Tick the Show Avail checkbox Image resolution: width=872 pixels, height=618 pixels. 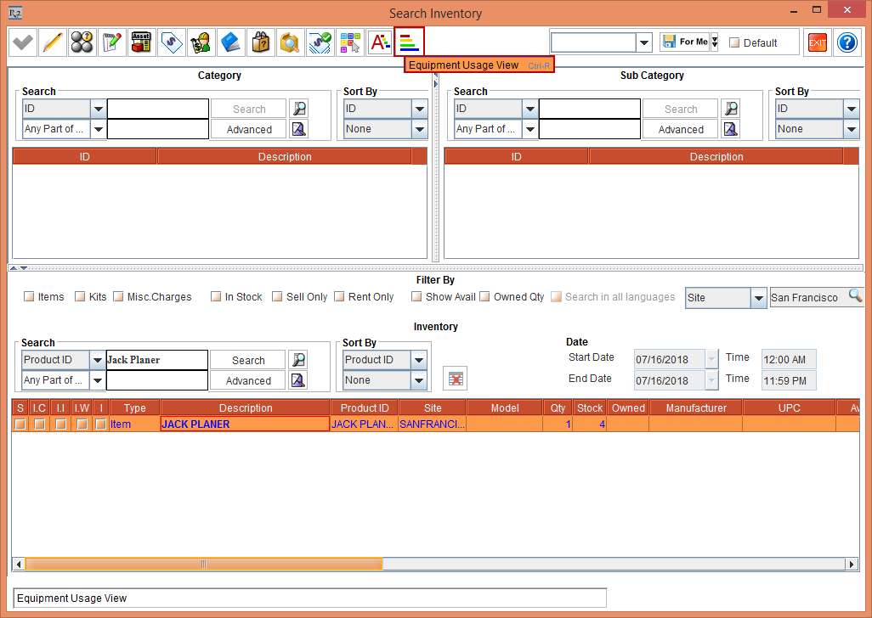point(416,297)
